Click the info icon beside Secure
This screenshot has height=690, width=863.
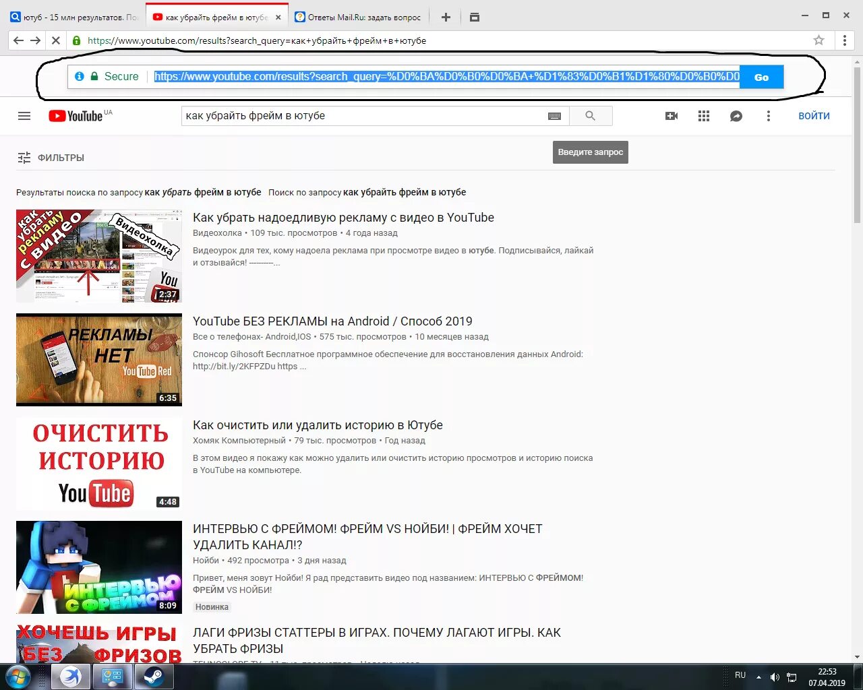(80, 76)
